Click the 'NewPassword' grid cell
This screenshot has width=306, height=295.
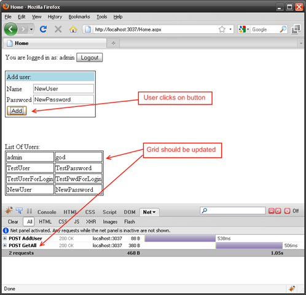pyautogui.click(x=79, y=189)
